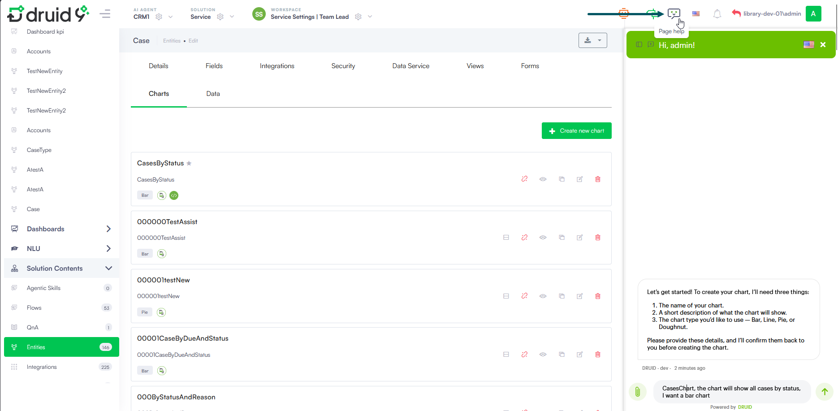Image resolution: width=838 pixels, height=411 pixels.
Task: Start a new chat conversation icon
Action: (651, 44)
